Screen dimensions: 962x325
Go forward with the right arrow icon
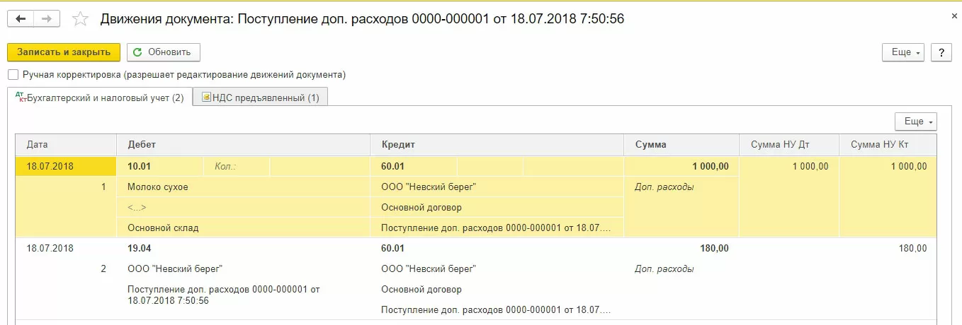tap(46, 19)
